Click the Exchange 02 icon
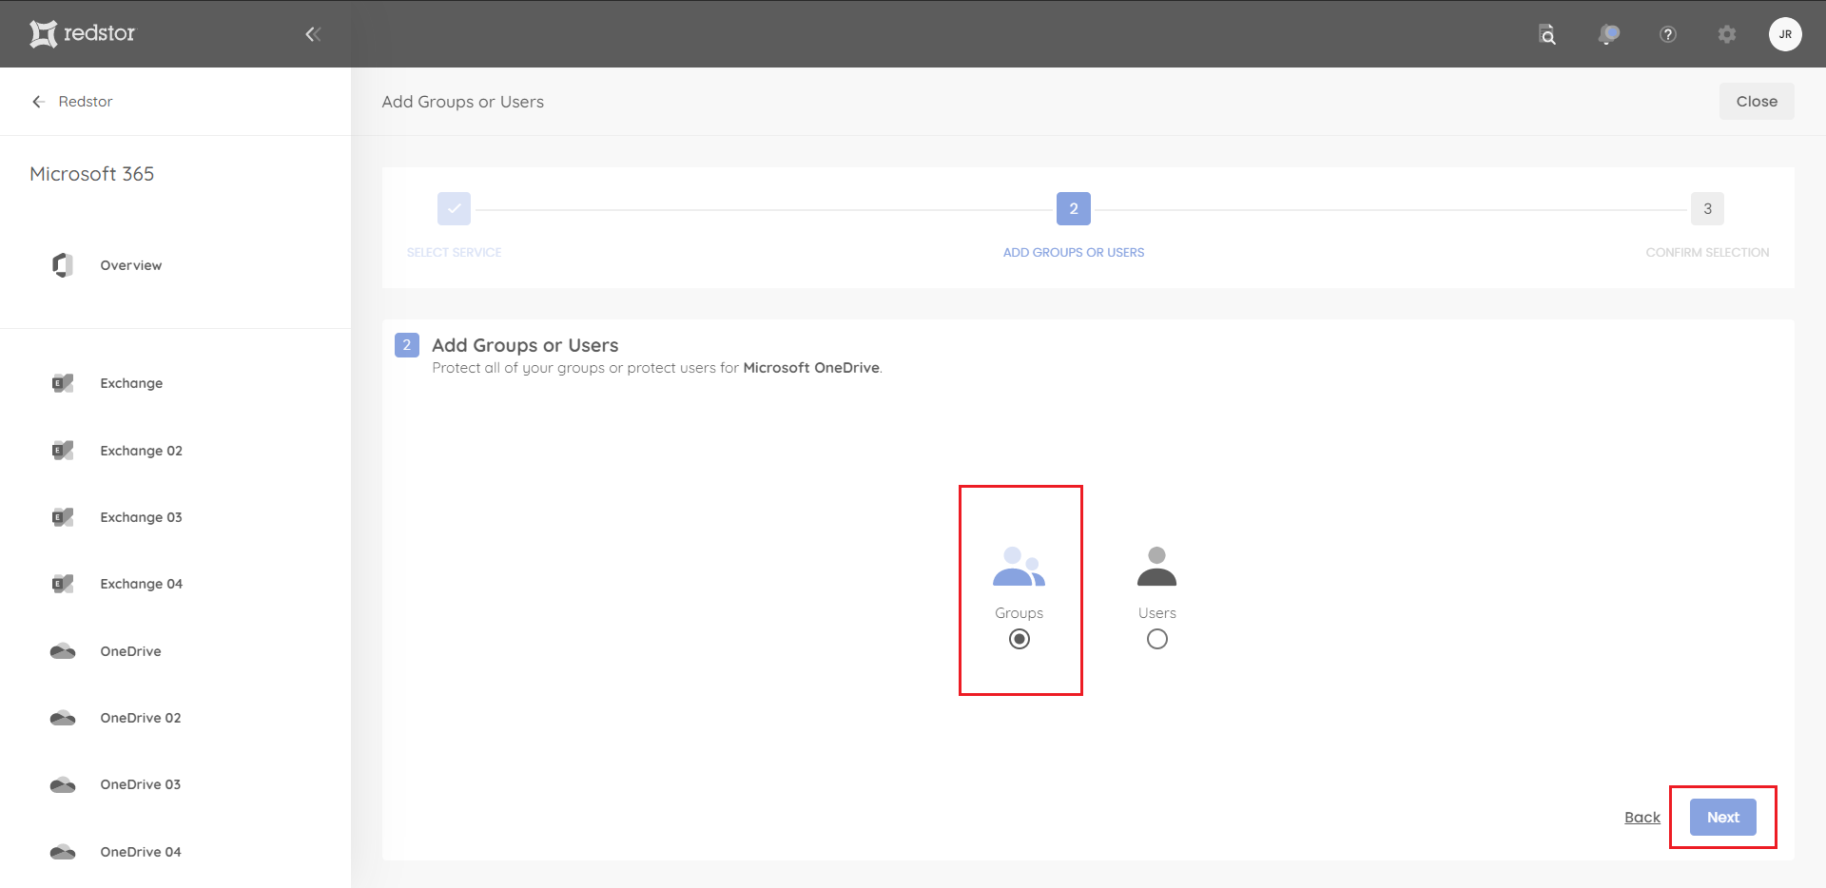1826x888 pixels. pyautogui.click(x=63, y=451)
